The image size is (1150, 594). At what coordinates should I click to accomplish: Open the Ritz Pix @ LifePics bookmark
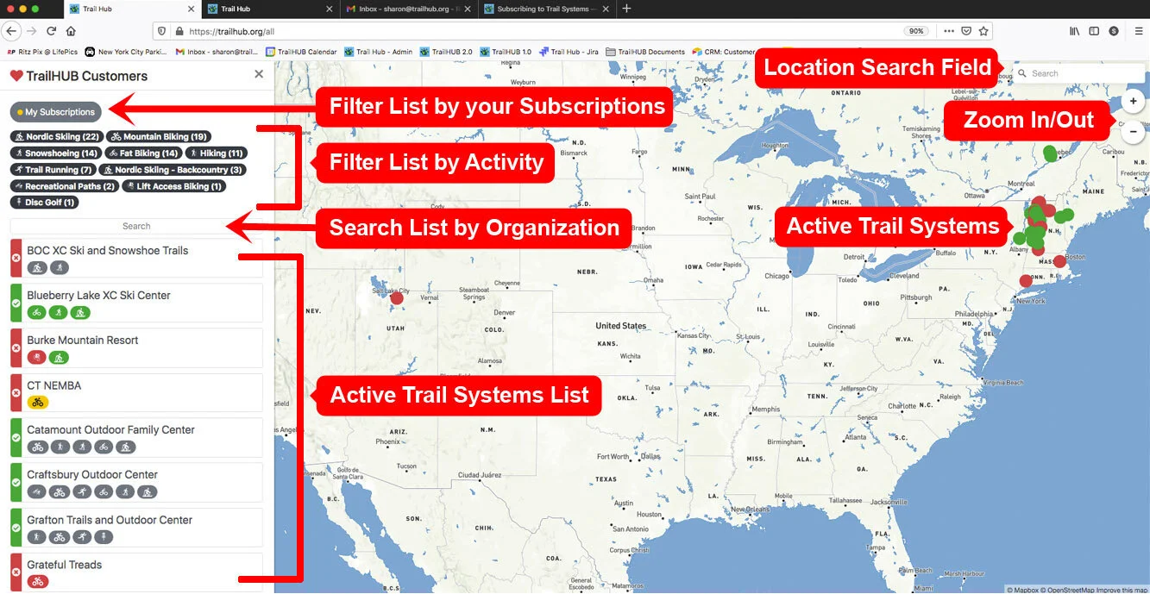42,52
